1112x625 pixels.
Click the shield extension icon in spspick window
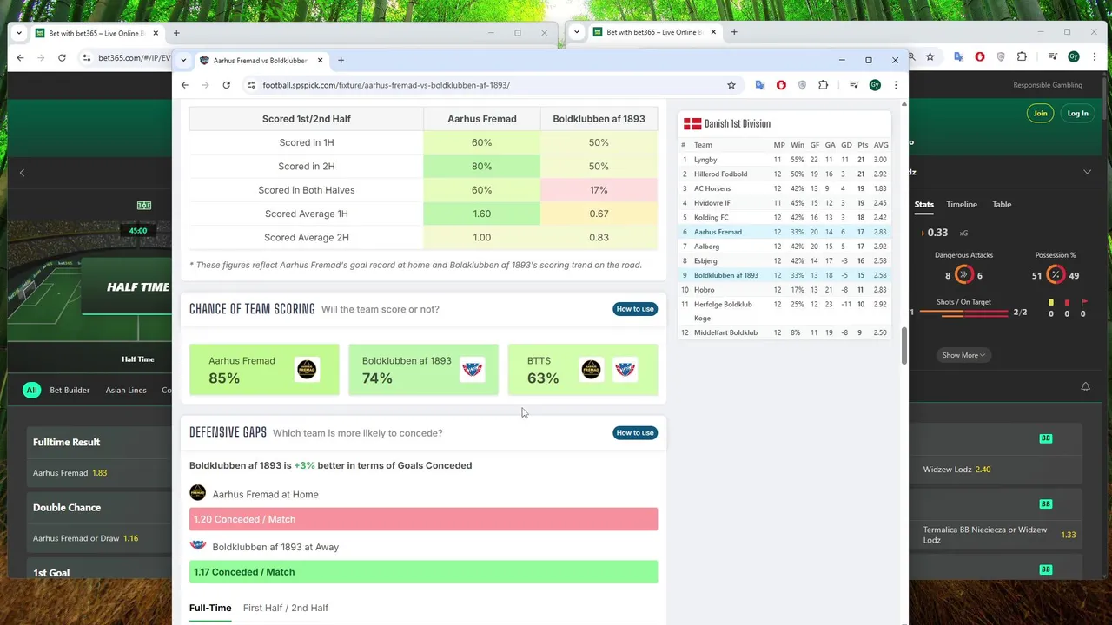pyautogui.click(x=802, y=85)
